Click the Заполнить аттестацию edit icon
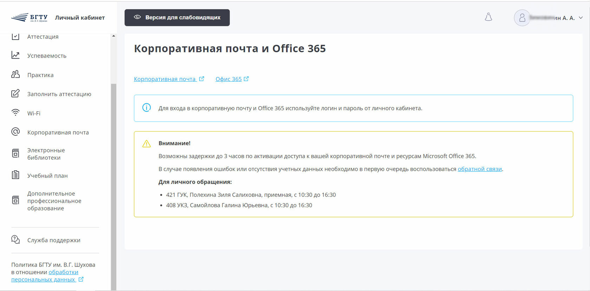Image resolution: width=590 pixels, height=291 pixels. pyautogui.click(x=15, y=94)
